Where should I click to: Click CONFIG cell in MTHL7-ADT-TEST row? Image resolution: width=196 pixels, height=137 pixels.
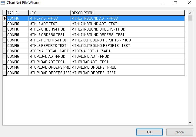18,24
